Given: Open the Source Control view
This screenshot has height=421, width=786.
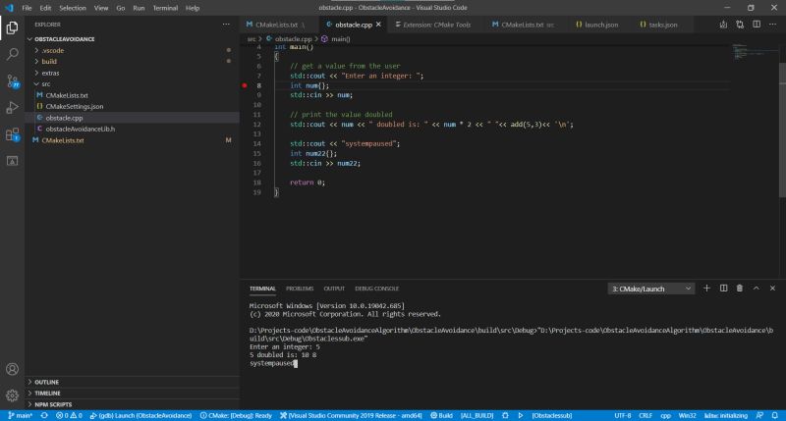Looking at the screenshot, I should tap(12, 80).
